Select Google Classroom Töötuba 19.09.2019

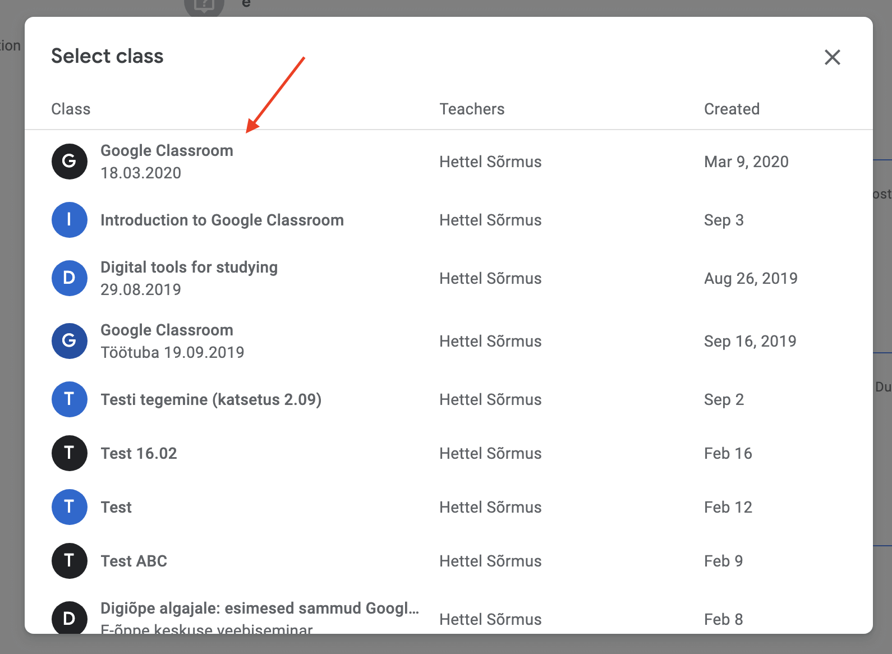point(449,341)
